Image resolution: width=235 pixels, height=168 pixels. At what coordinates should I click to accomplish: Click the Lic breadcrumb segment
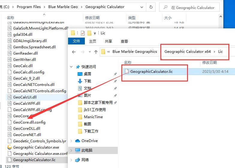[x=220, y=51]
